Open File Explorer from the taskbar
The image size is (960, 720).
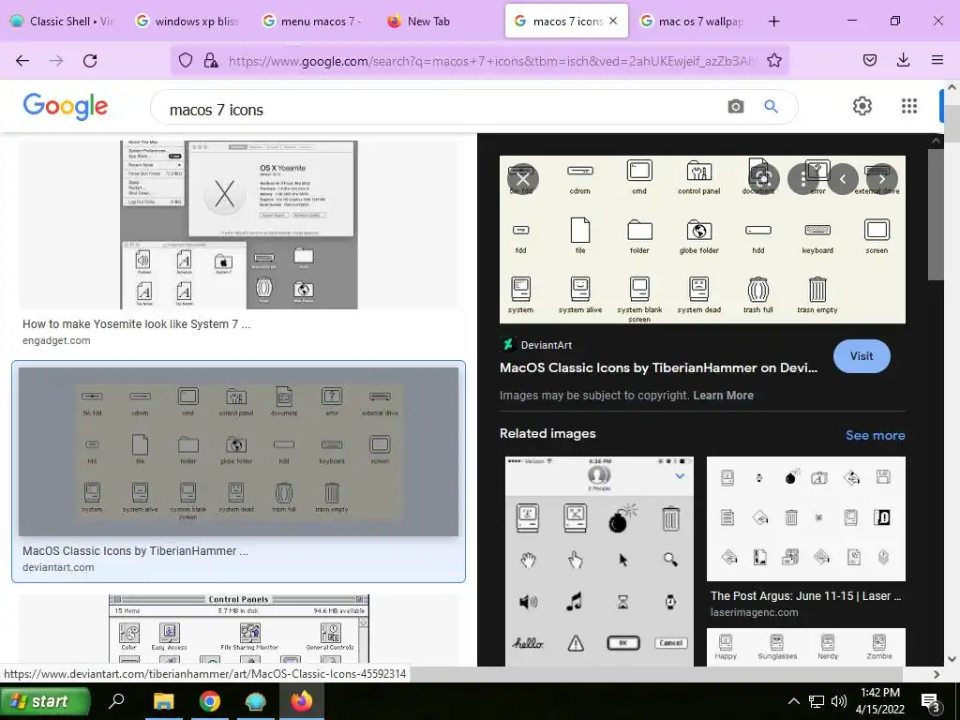pos(163,701)
